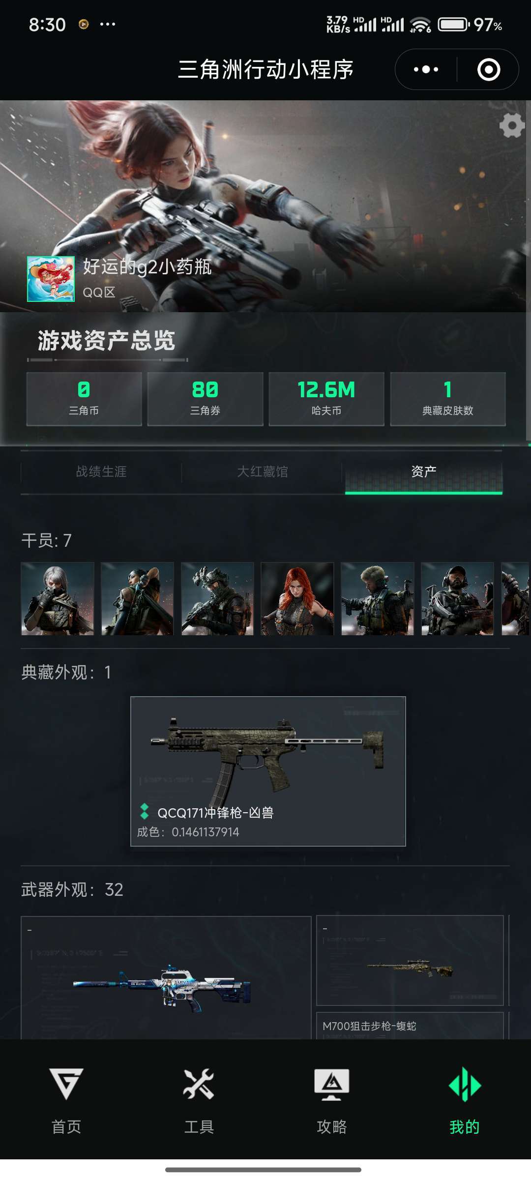The image size is (531, 1180).
Task: Open the 三角币 balance tile
Action: 84,399
